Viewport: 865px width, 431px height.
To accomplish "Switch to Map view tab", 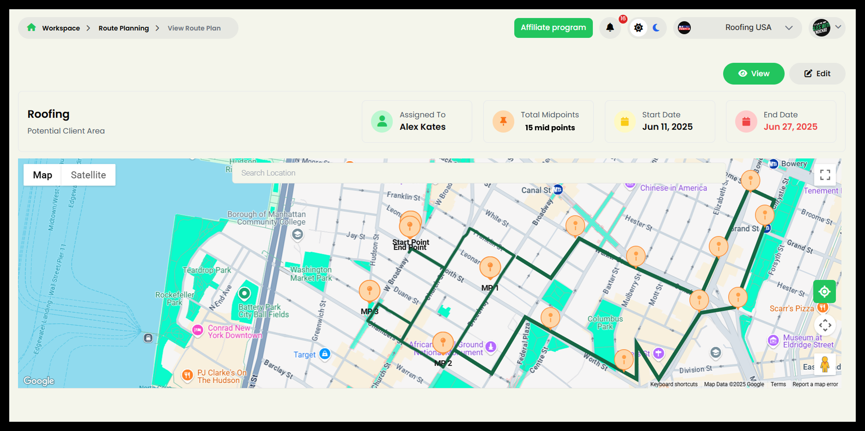I will pos(43,175).
